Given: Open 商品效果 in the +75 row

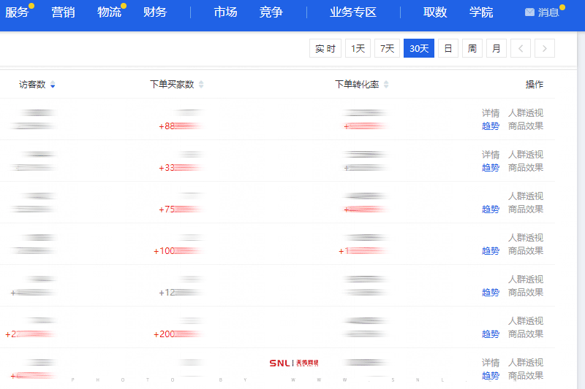Looking at the screenshot, I should click(x=526, y=209).
